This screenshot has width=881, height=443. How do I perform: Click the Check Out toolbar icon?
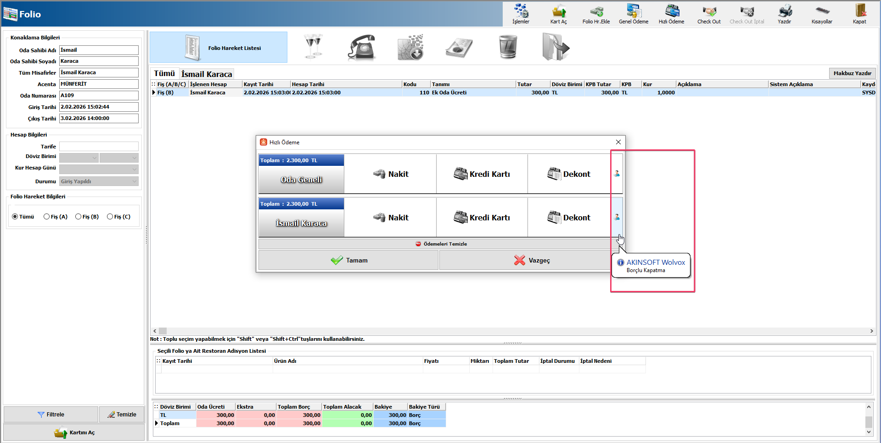709,14
